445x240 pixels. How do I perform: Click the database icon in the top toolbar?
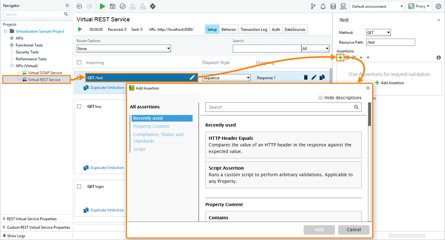pyautogui.click(x=333, y=6)
